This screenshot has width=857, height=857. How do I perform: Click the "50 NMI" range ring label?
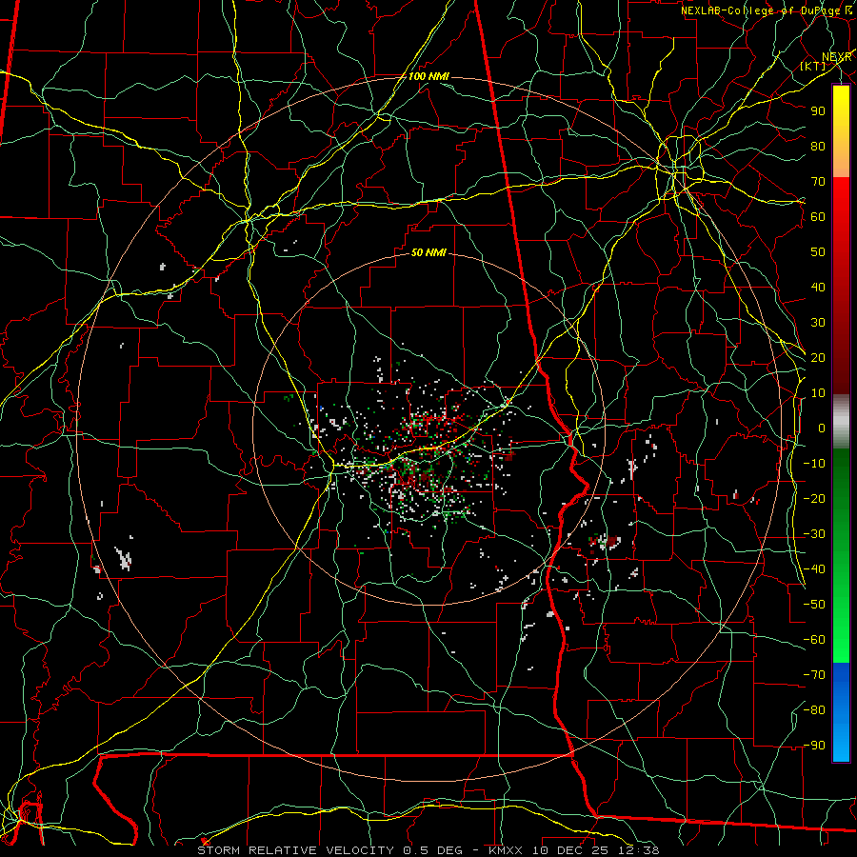click(x=428, y=252)
